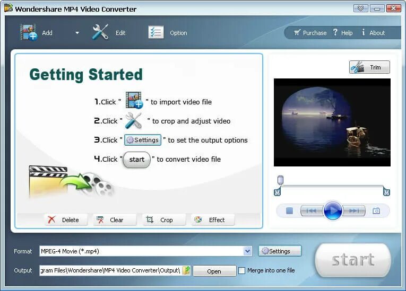This screenshot has height=291, width=406.
Task: Expand the Format dropdown arrow
Action: tap(247, 251)
